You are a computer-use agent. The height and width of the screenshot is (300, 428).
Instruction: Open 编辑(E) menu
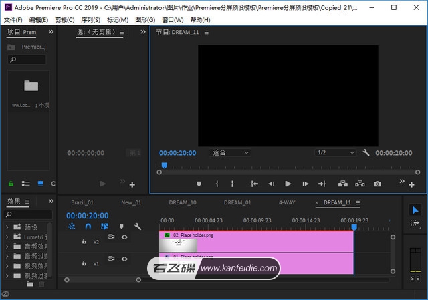click(x=39, y=19)
